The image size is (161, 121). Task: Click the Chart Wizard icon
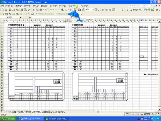coord(79,10)
